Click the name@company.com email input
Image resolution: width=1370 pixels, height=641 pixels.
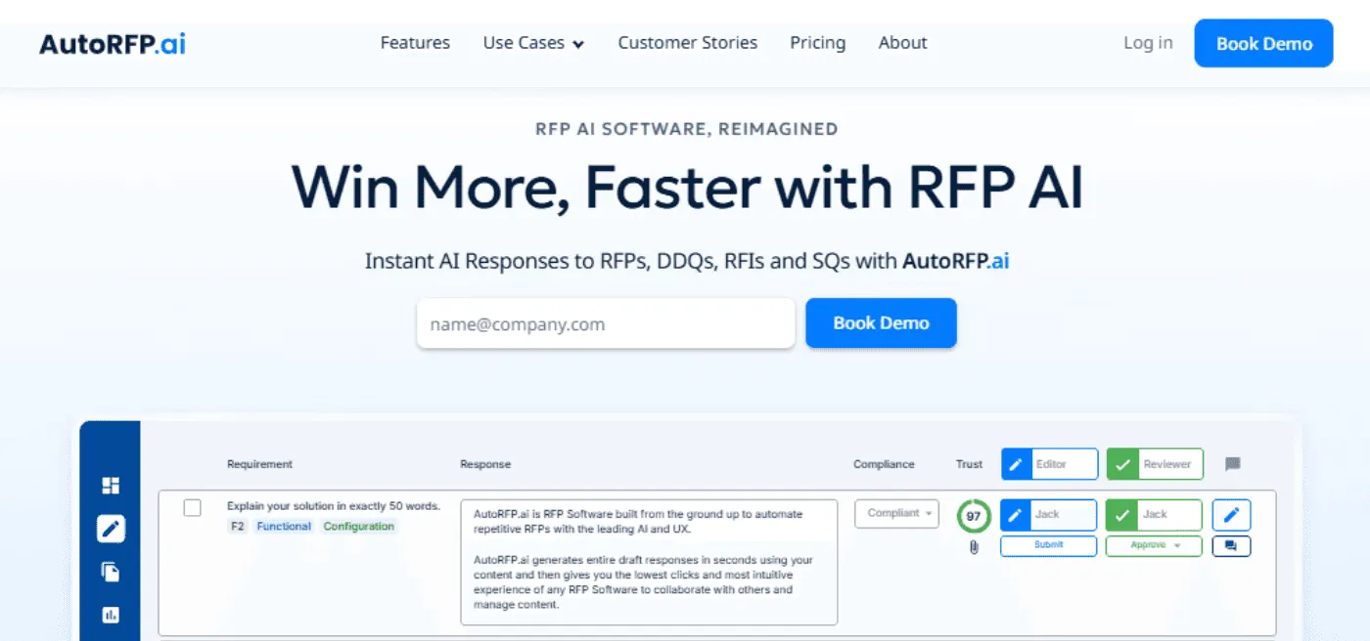pos(606,323)
